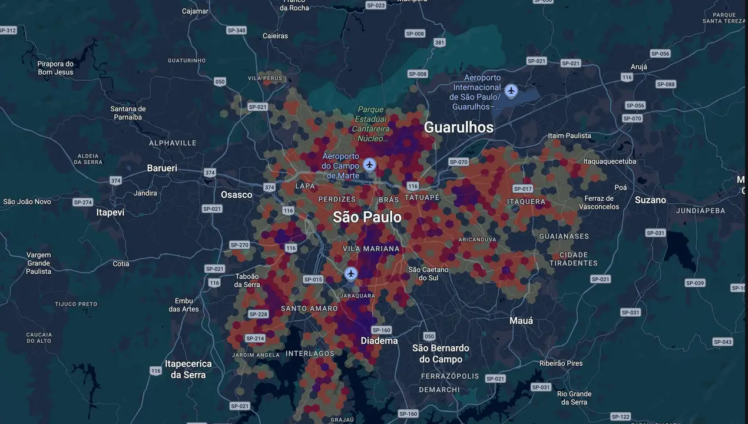
Task: Select the SP-088 road shield
Action: [666, 84]
